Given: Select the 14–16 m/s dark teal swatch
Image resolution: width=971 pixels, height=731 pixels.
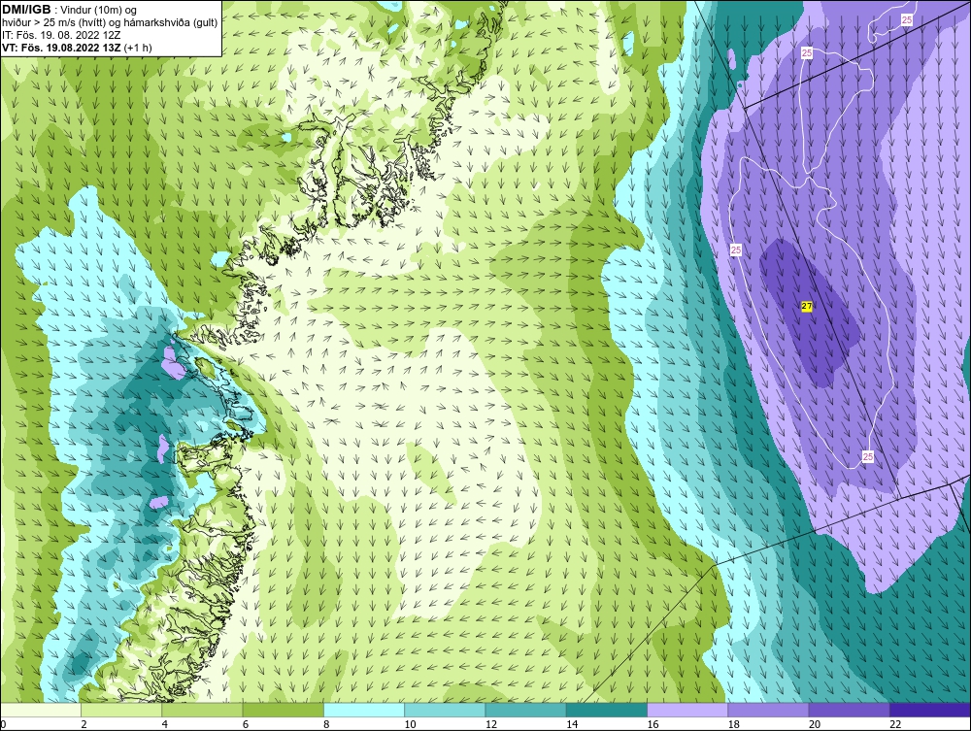Looking at the screenshot, I should click(x=607, y=710).
